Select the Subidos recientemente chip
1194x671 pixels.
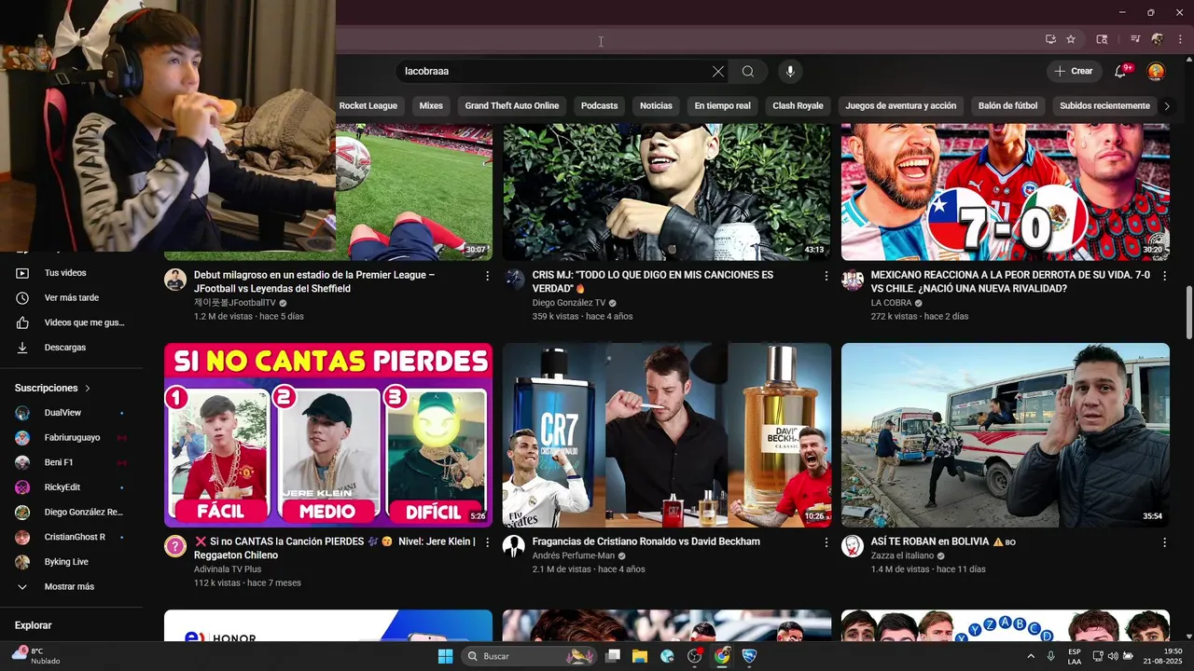[x=1104, y=106]
